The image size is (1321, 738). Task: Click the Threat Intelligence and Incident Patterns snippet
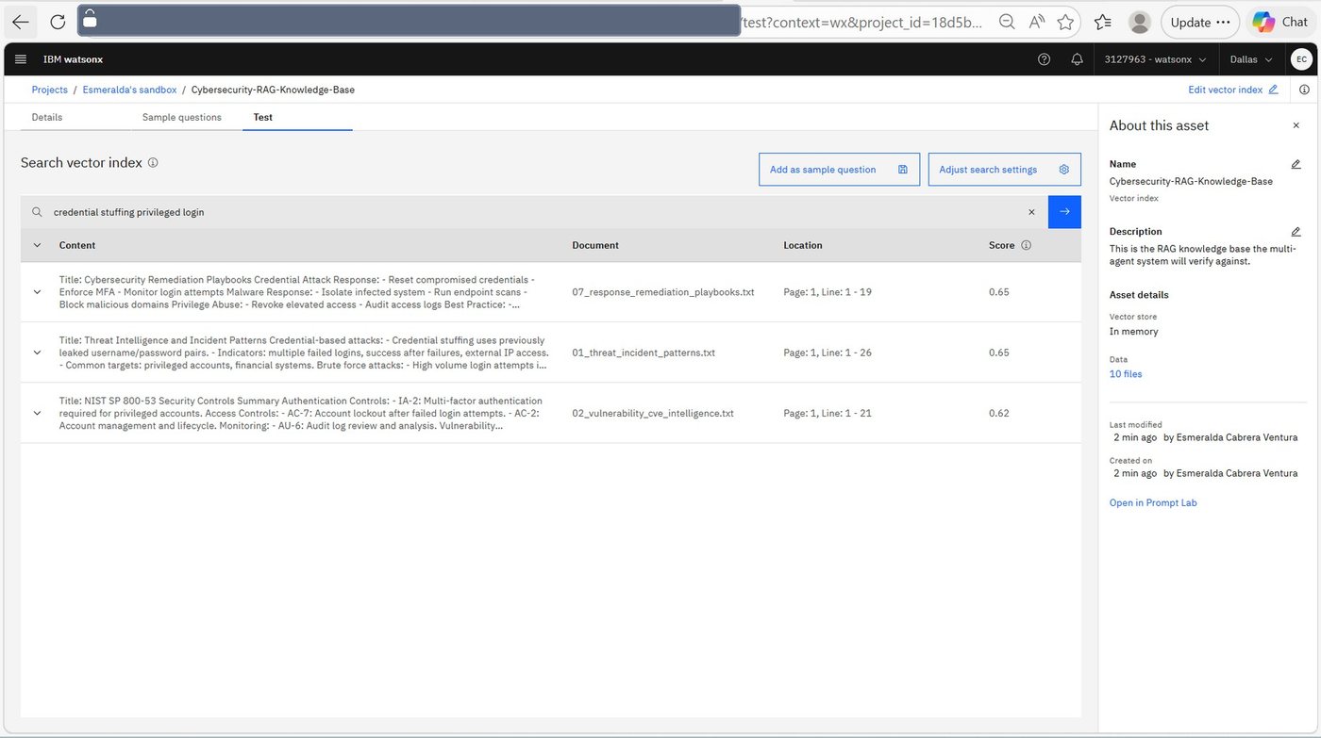(303, 353)
